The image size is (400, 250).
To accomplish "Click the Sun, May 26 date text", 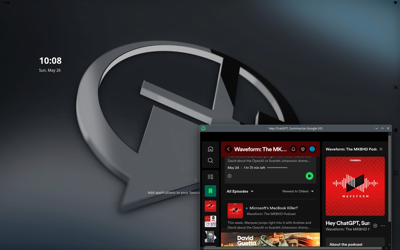I will click(50, 70).
